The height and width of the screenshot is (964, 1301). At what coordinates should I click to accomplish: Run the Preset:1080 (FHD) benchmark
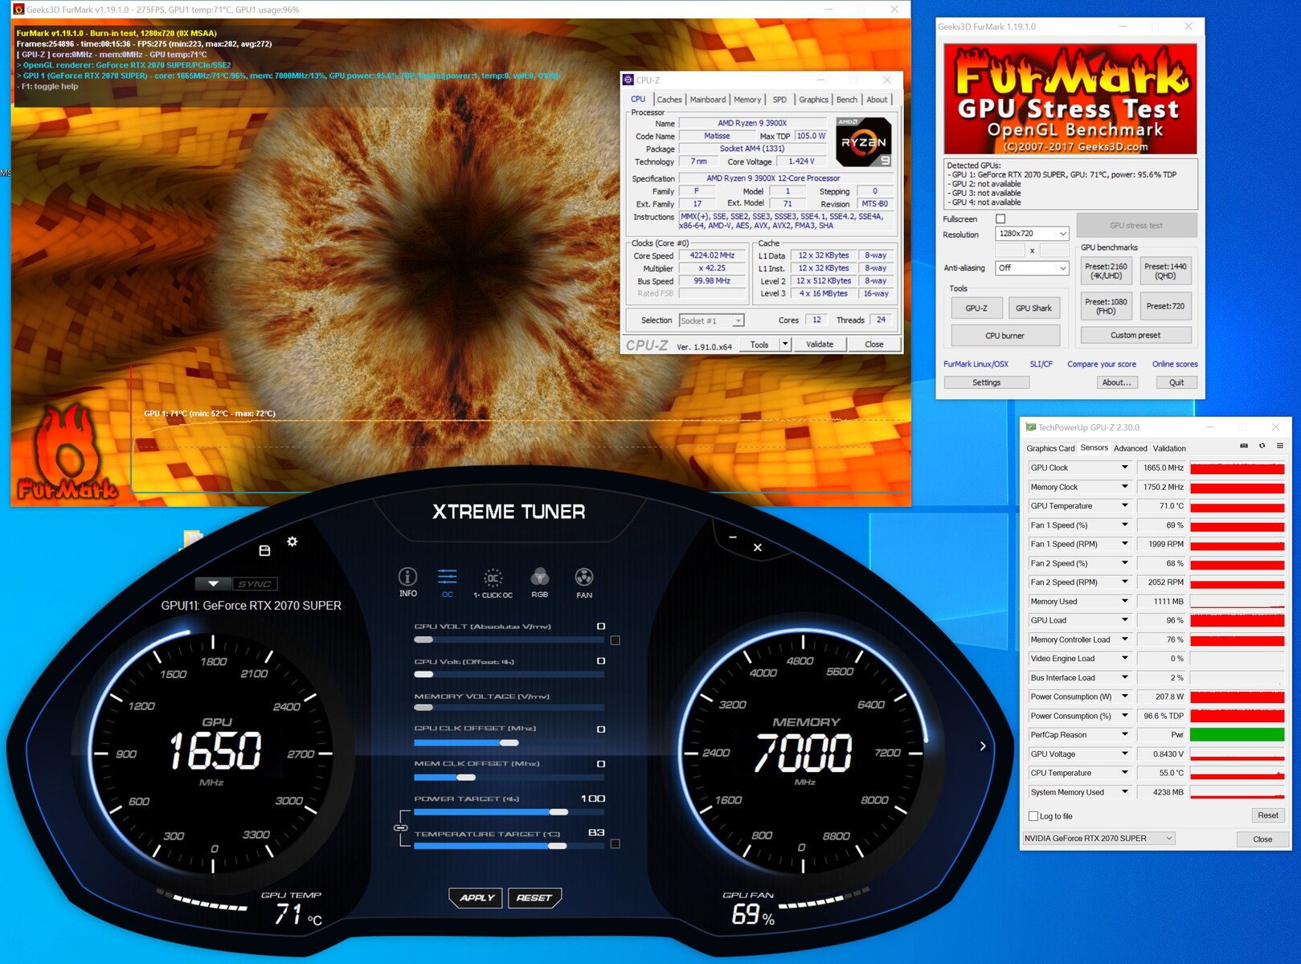tap(1106, 306)
